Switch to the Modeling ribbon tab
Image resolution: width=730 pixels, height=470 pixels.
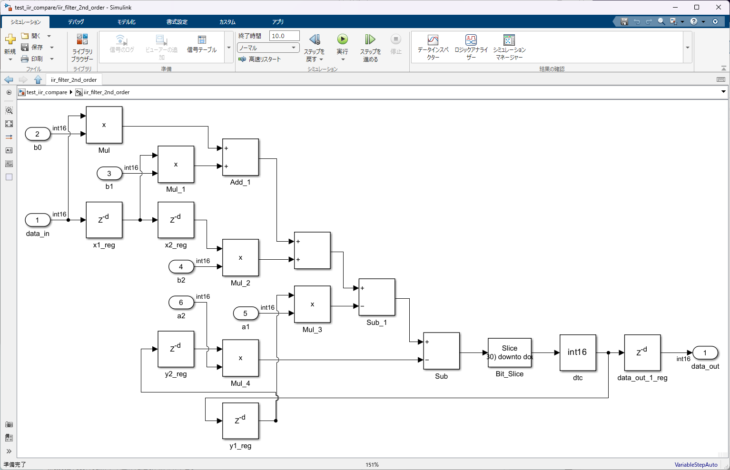pos(127,22)
